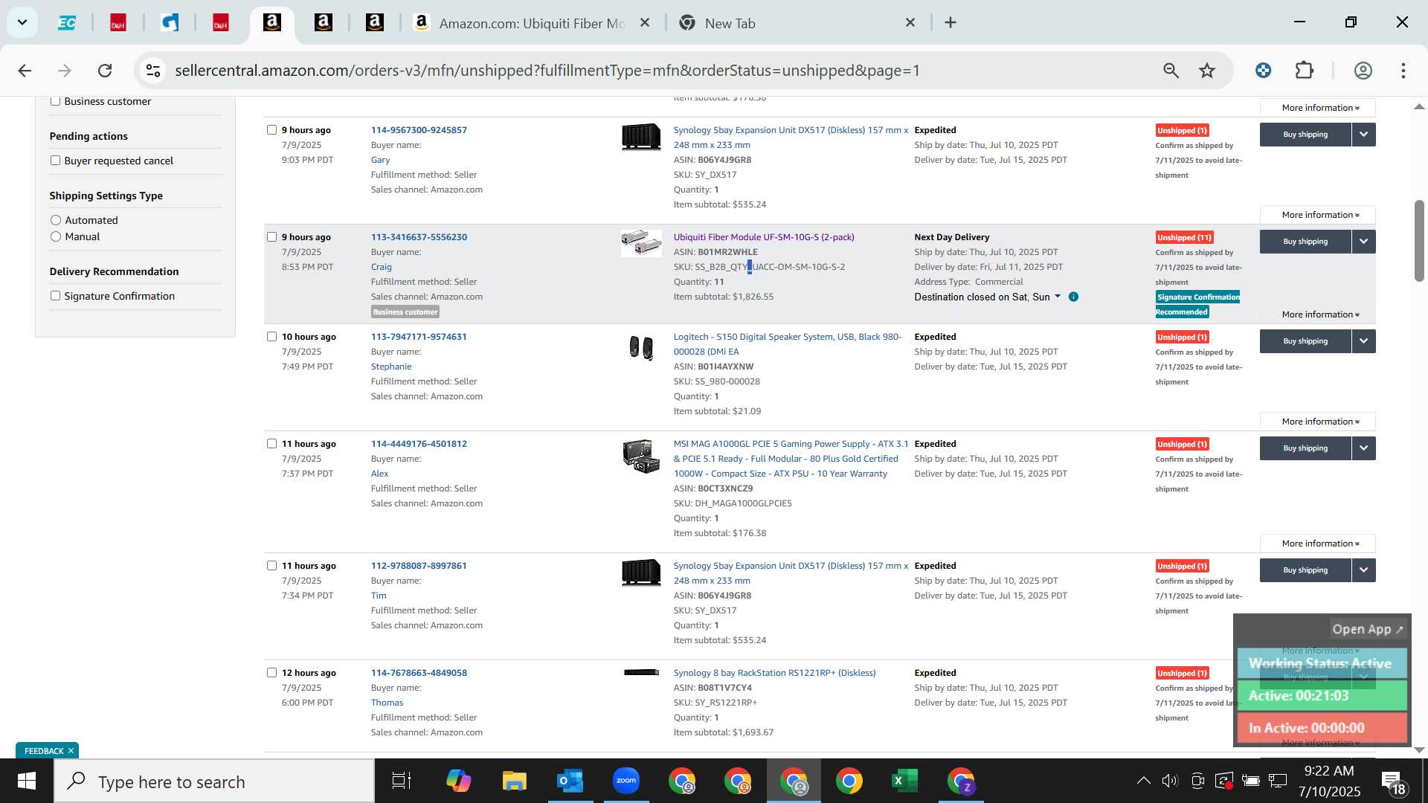Select the Automated shipping settings radio
The image size is (1428, 803).
point(56,220)
